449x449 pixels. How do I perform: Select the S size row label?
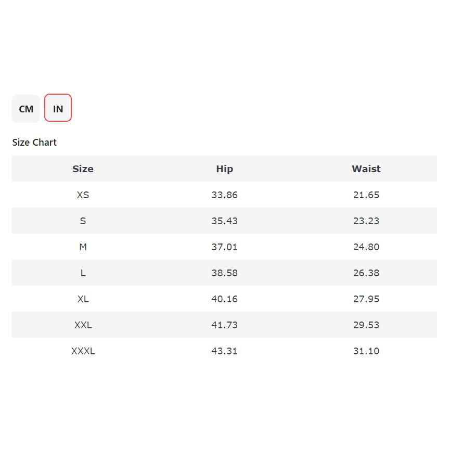[83, 221]
